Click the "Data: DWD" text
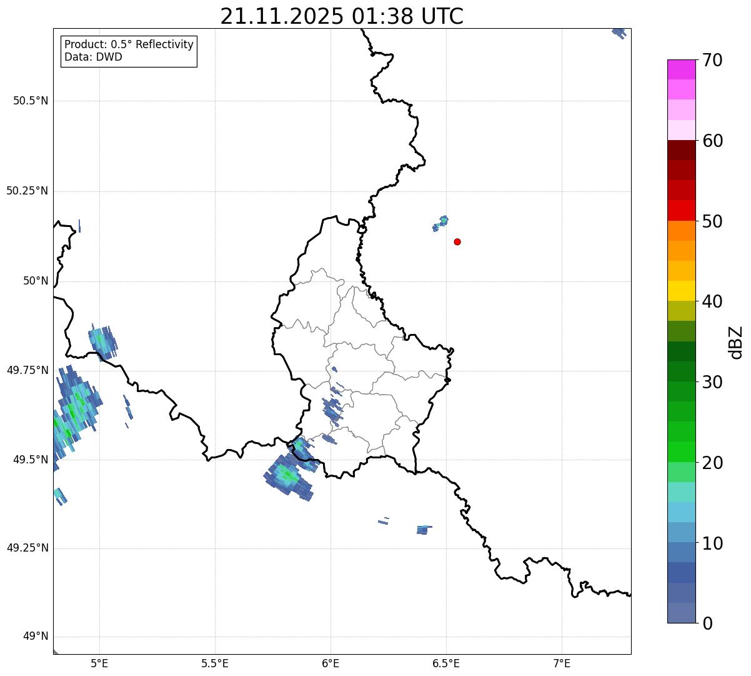The image size is (751, 676). tap(93, 58)
